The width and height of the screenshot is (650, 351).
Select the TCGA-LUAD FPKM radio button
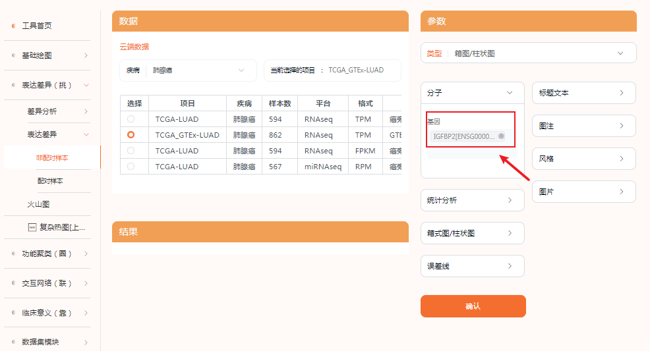[131, 151]
